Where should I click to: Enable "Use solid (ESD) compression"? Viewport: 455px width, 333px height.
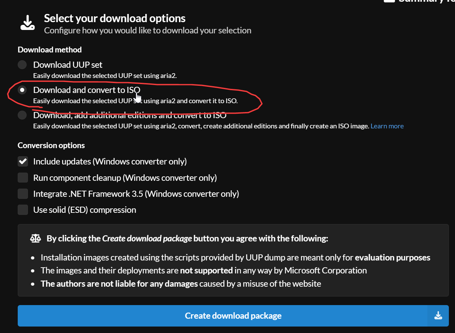22,209
